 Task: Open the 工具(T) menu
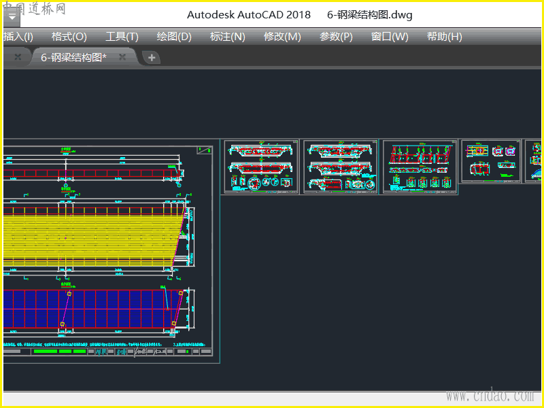pyautogui.click(x=122, y=37)
